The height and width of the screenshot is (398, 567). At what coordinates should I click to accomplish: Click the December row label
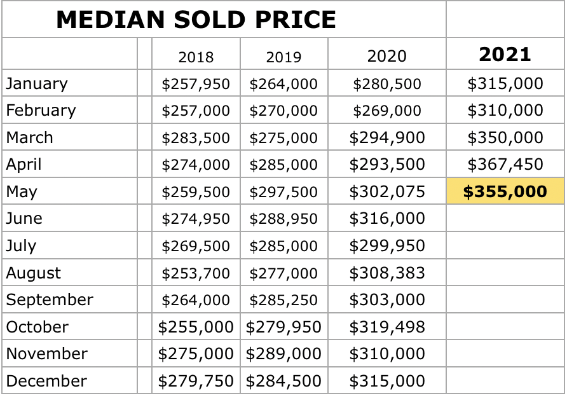(x=46, y=381)
